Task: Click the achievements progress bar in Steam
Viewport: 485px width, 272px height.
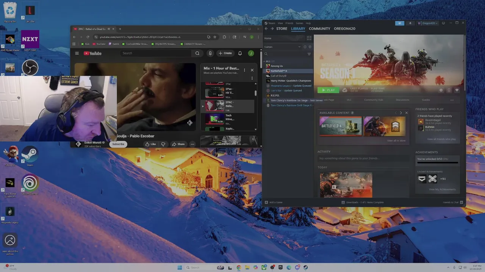Action: tap(438, 163)
